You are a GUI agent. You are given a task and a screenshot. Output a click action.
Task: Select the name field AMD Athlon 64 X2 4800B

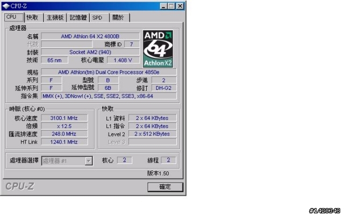pos(90,36)
